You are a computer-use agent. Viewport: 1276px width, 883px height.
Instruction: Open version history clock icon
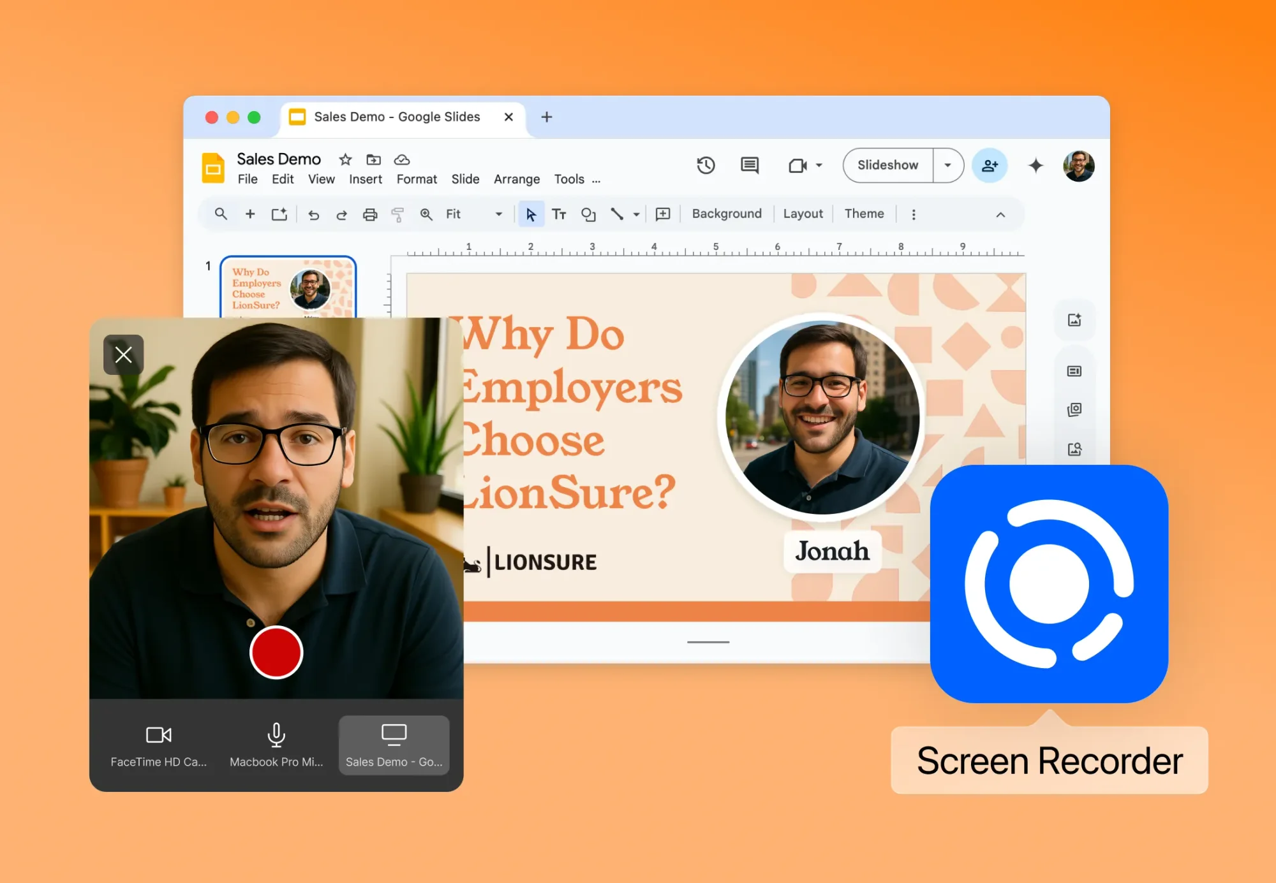click(706, 166)
